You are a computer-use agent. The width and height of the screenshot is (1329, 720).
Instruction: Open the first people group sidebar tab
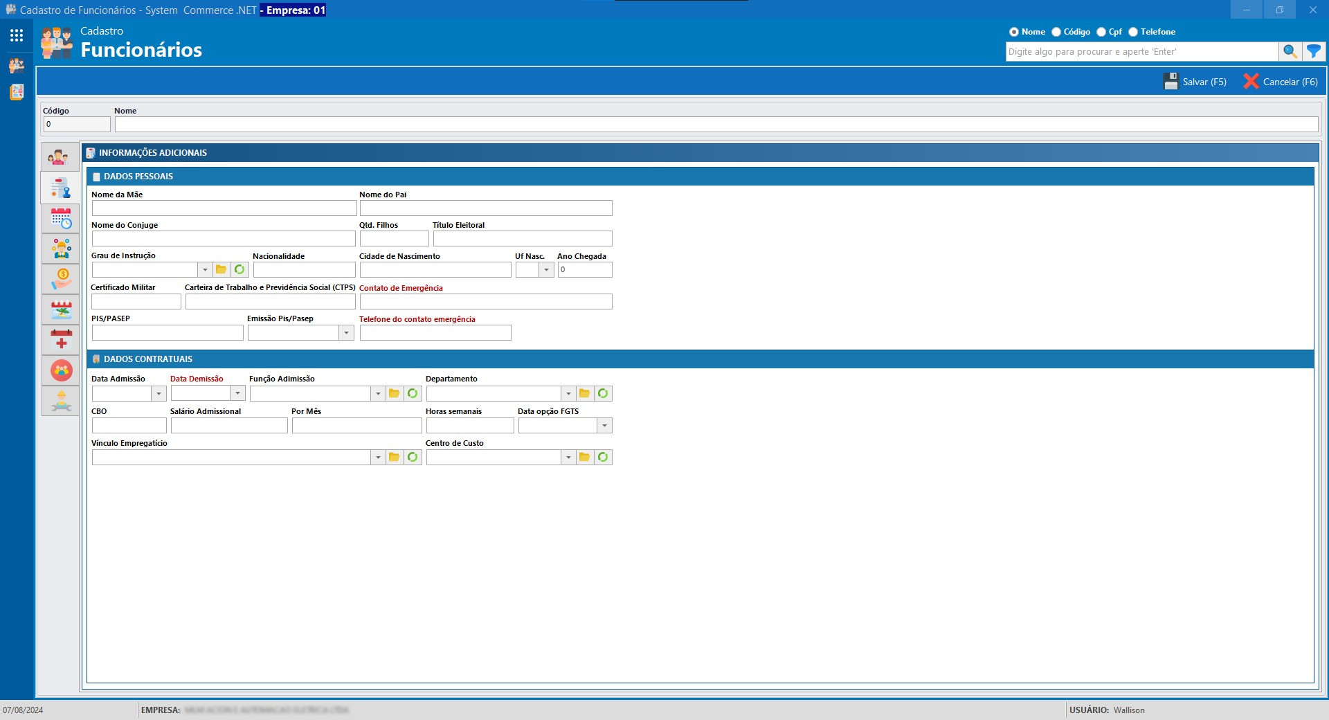(60, 158)
